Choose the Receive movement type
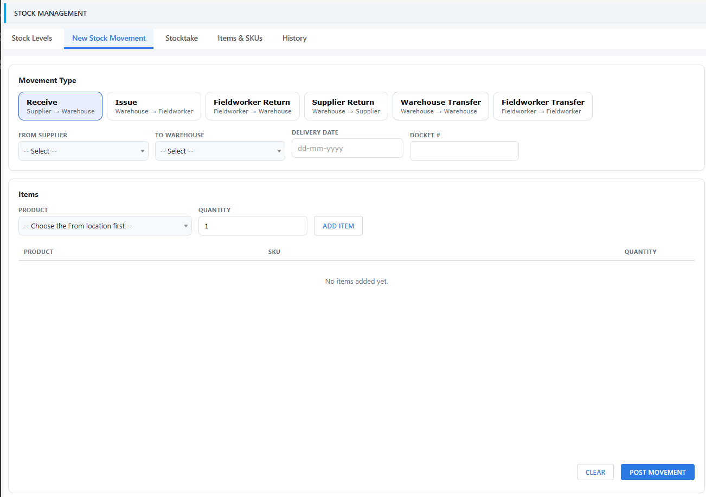 [x=60, y=106]
